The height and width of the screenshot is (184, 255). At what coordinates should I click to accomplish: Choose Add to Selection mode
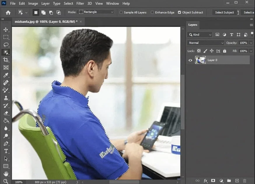(x=43, y=12)
